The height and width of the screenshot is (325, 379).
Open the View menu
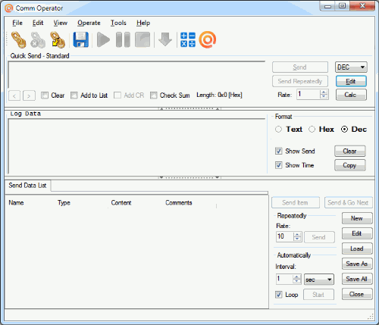point(61,23)
